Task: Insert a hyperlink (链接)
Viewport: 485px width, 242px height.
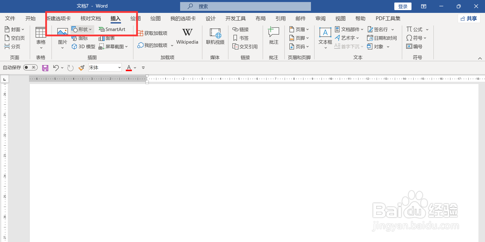Action: tap(240, 30)
